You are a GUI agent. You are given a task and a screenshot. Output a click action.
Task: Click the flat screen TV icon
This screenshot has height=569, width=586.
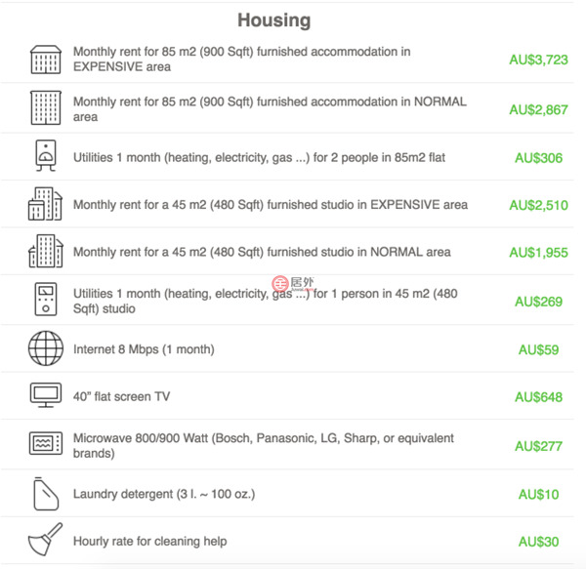tap(45, 396)
